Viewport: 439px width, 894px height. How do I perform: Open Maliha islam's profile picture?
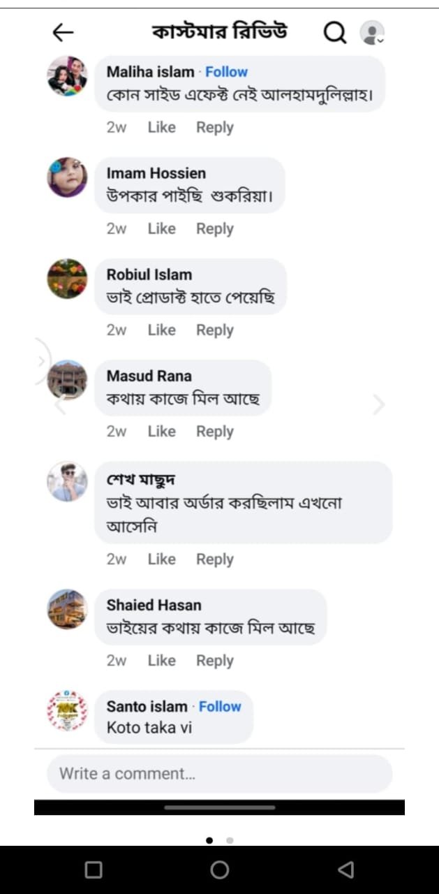(67, 76)
